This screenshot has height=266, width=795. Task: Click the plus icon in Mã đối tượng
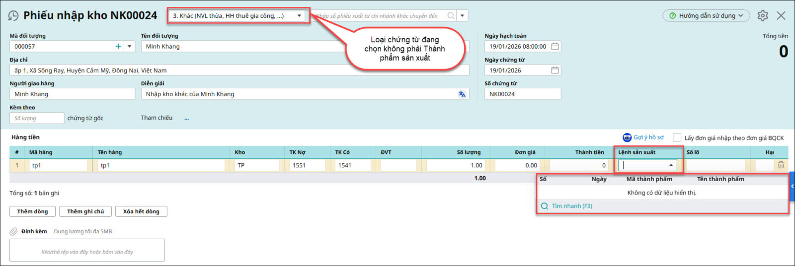click(x=118, y=47)
